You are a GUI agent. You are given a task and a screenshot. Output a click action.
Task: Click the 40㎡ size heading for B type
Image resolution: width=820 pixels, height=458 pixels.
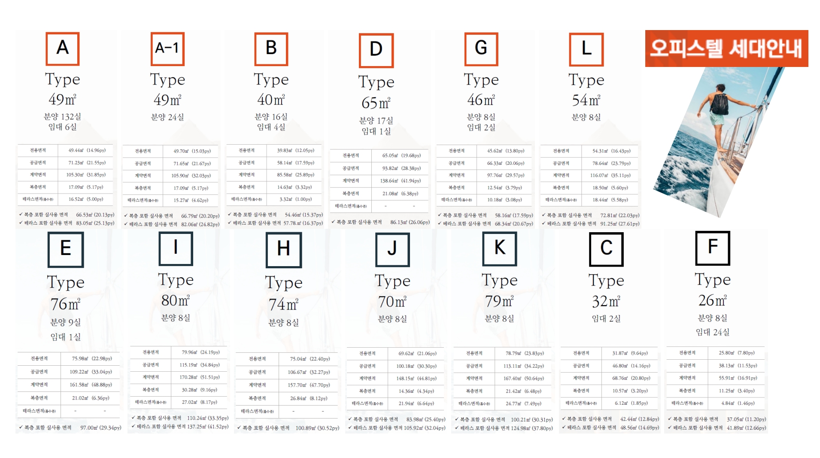click(271, 100)
